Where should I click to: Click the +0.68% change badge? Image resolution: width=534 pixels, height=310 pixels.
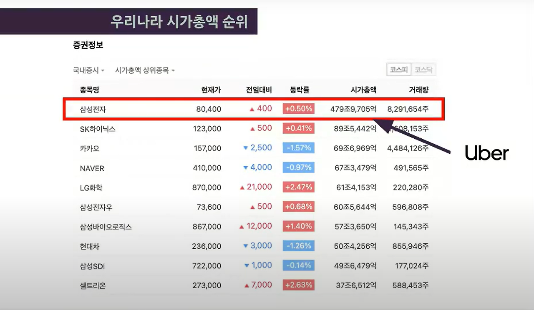298,207
